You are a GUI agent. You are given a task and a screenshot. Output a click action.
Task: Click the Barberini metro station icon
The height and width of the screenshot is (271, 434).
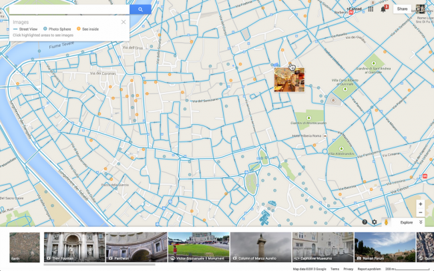tap(351, 13)
